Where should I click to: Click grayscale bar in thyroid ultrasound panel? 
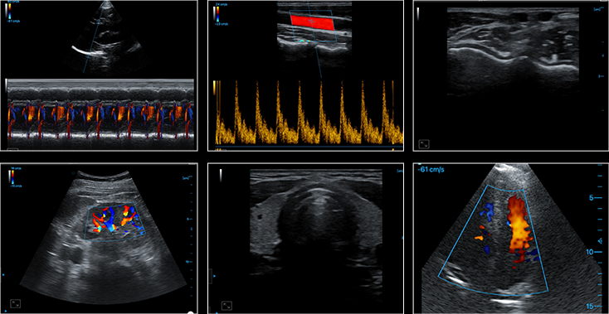(x=220, y=175)
